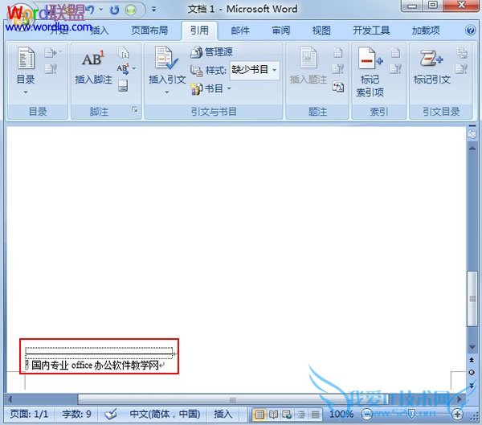The image size is (482, 425).
Task: Open Manage Sources (管理源)
Action: tap(211, 52)
